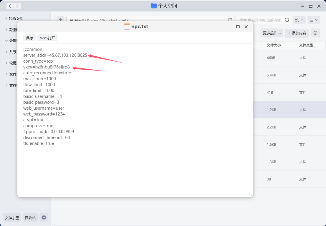Expand the 我的文件 tree item

[6, 19]
